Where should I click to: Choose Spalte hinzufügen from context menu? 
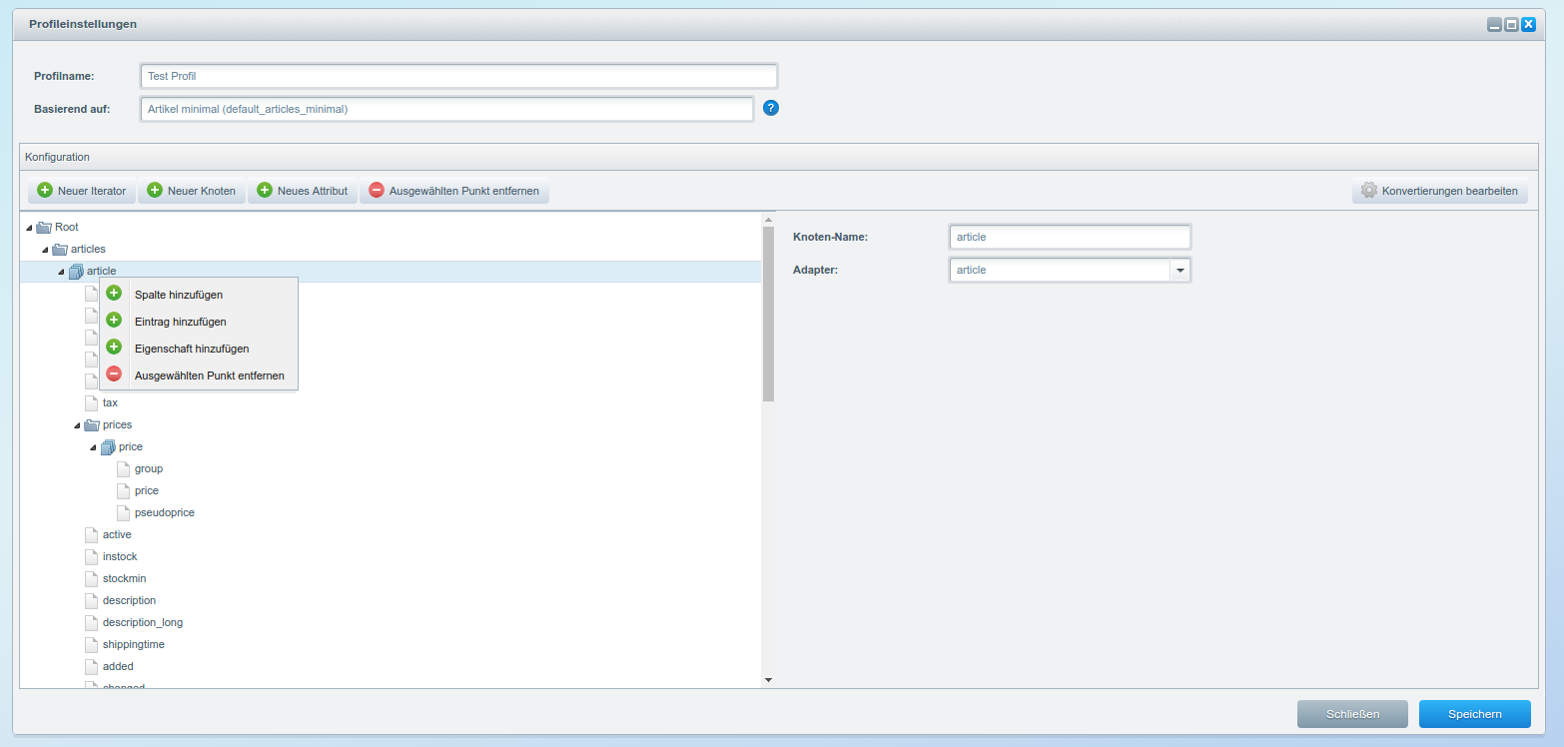coord(198,295)
